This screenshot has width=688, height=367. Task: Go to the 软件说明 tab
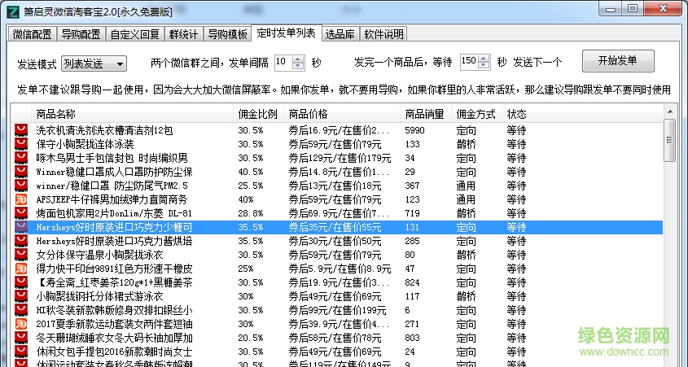click(383, 34)
